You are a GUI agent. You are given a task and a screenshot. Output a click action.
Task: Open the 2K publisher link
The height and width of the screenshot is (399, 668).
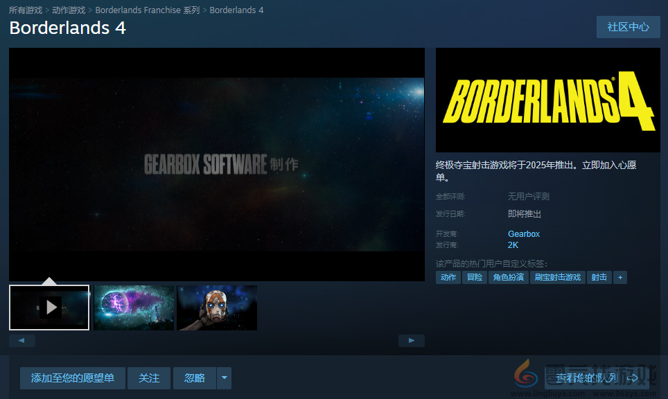click(x=513, y=245)
